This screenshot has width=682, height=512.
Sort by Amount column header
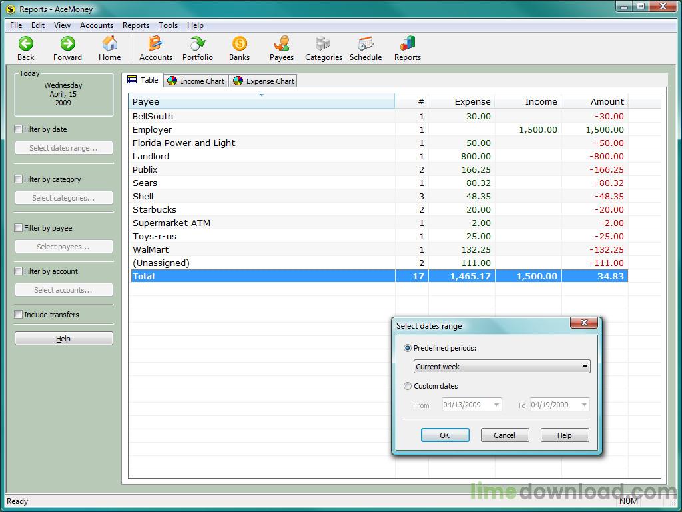click(595, 102)
